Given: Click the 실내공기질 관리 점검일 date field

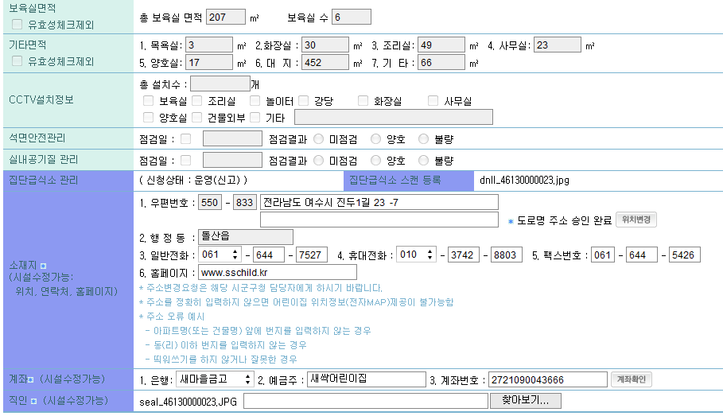Looking at the screenshot, I should pyautogui.click(x=232, y=160).
